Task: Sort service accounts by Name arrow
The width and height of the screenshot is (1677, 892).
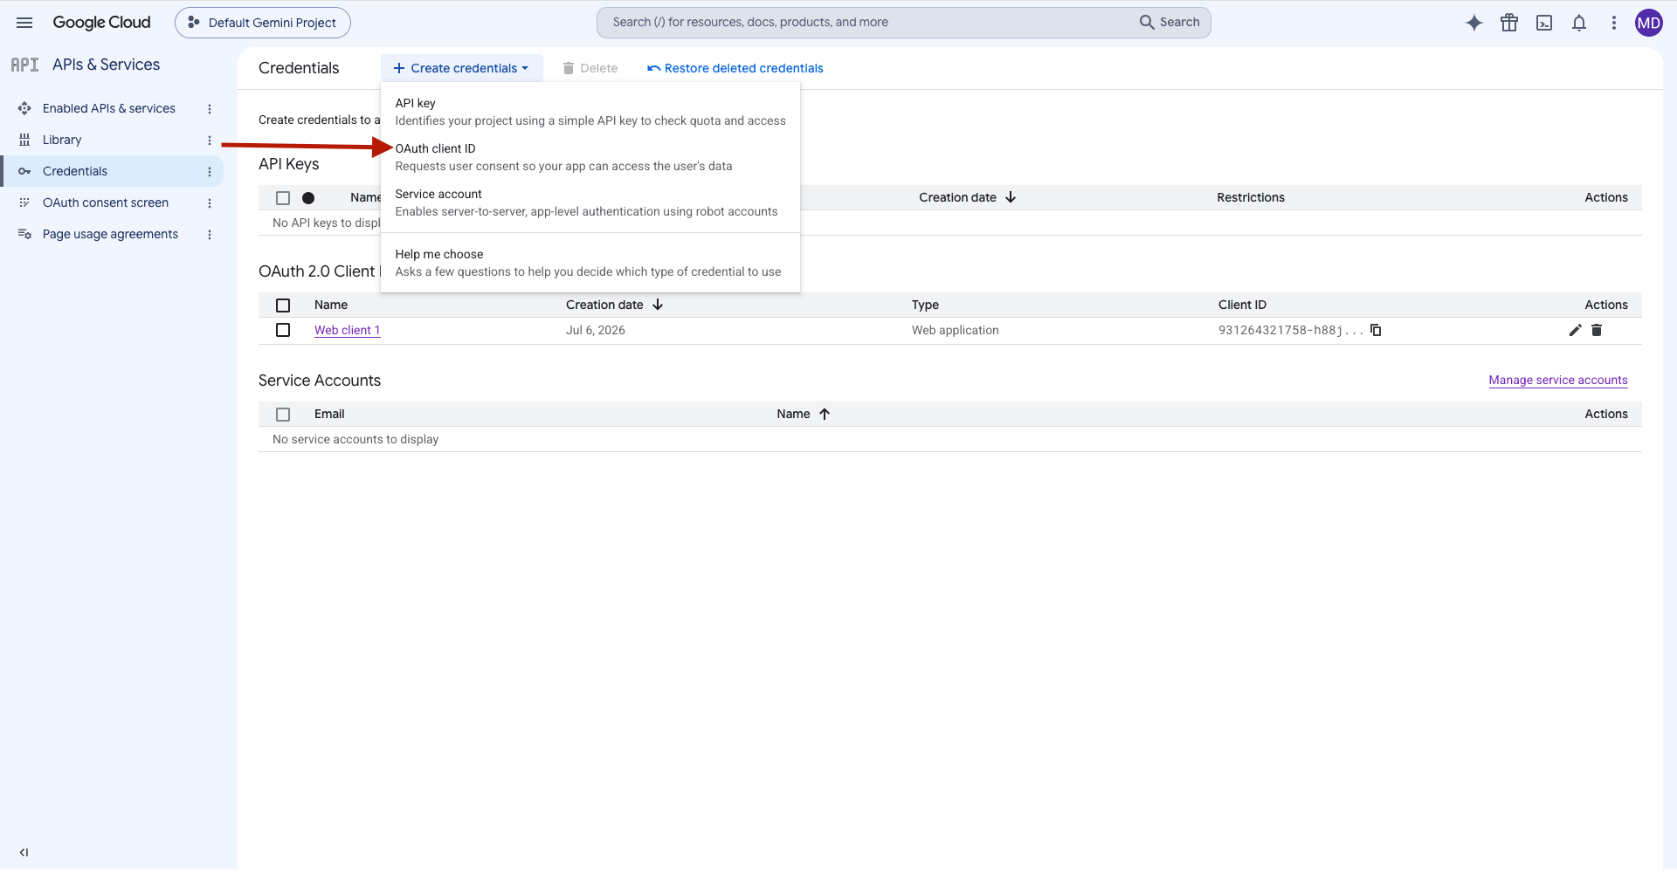Action: [x=825, y=414]
